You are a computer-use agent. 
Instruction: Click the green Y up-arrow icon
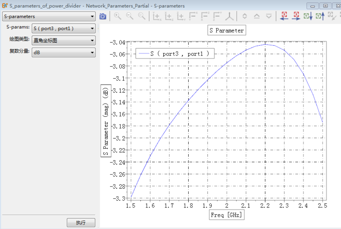[320, 16]
